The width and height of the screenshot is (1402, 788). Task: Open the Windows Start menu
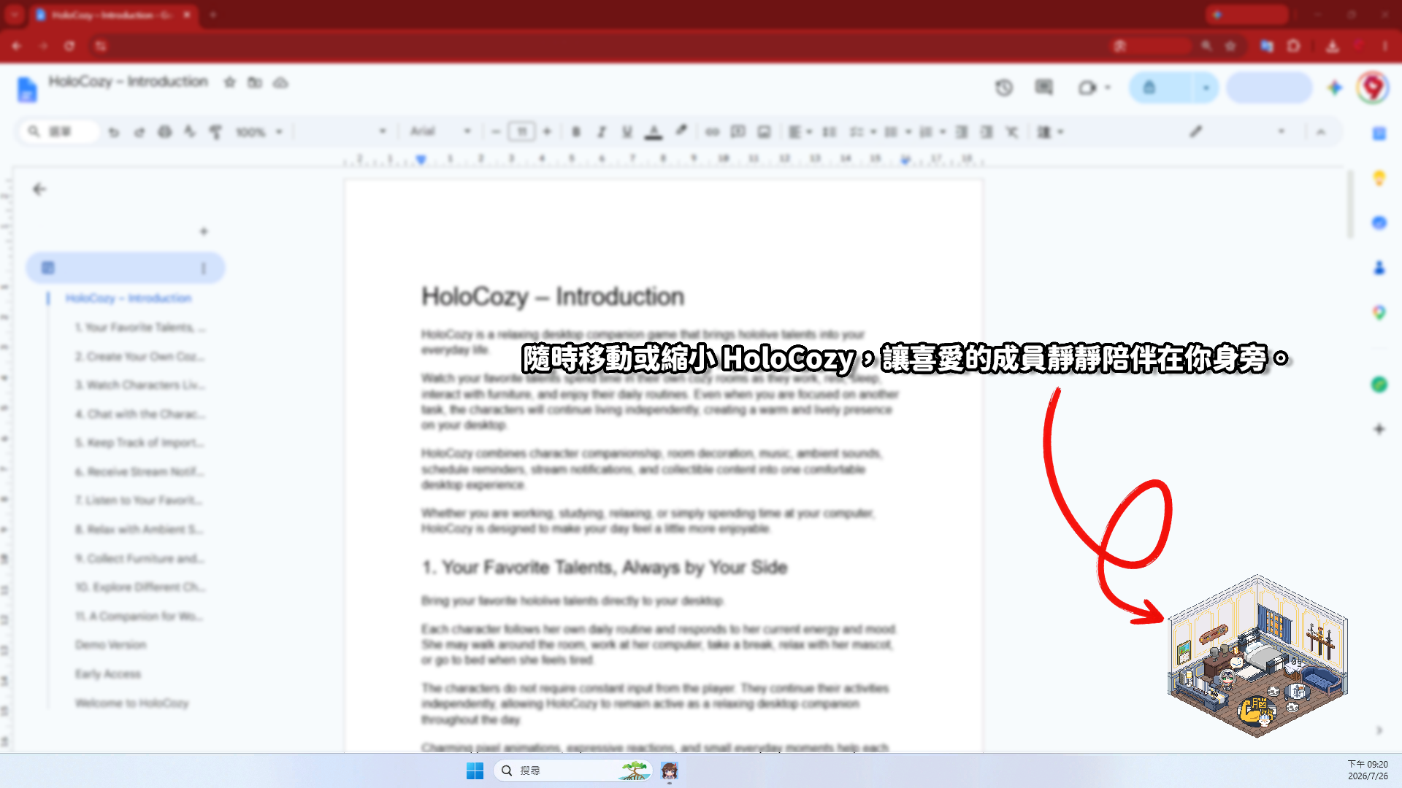click(x=475, y=770)
